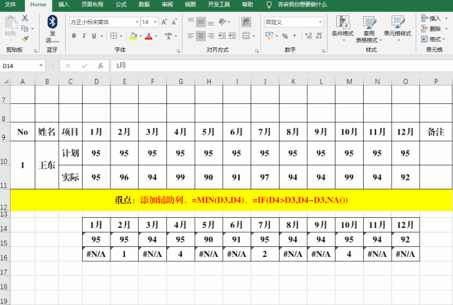Switch to the 审阅 Review tab

click(x=167, y=5)
